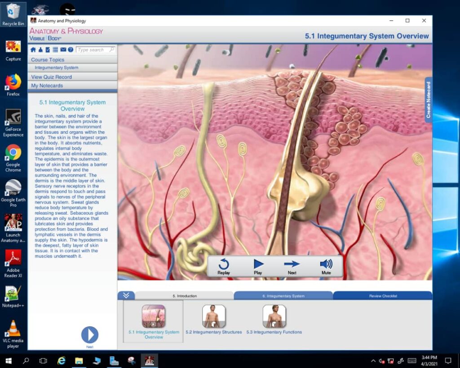Open the notification center icon
Screen dimensions: 460x368
(x=448, y=361)
